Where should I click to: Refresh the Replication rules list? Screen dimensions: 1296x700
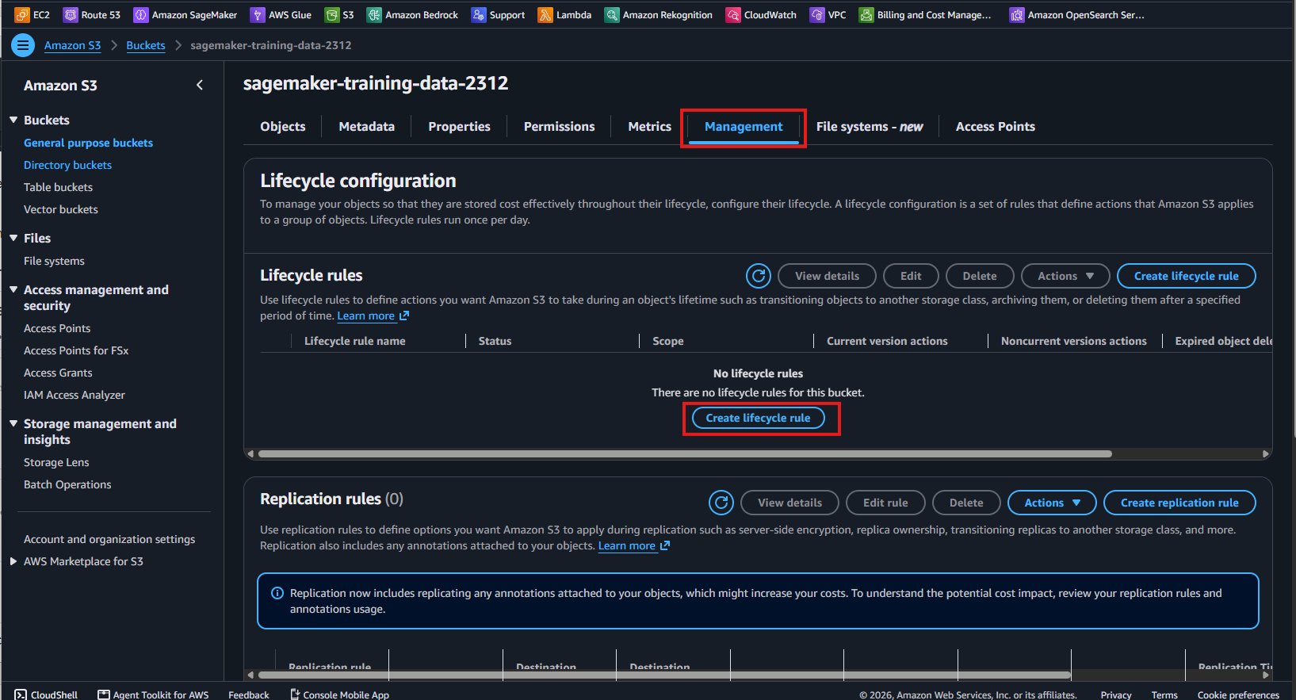click(721, 503)
